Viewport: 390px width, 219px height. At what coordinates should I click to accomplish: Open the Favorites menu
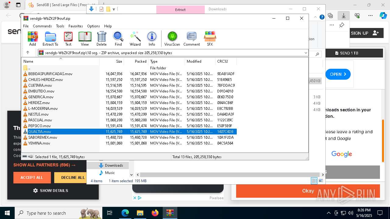76,26
